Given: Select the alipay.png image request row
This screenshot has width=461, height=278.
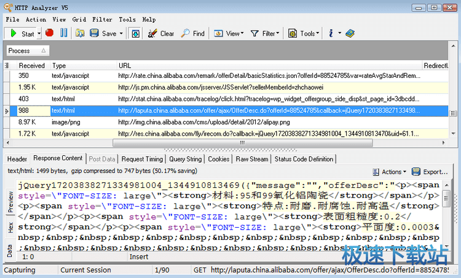Looking at the screenshot, I should point(229,122).
